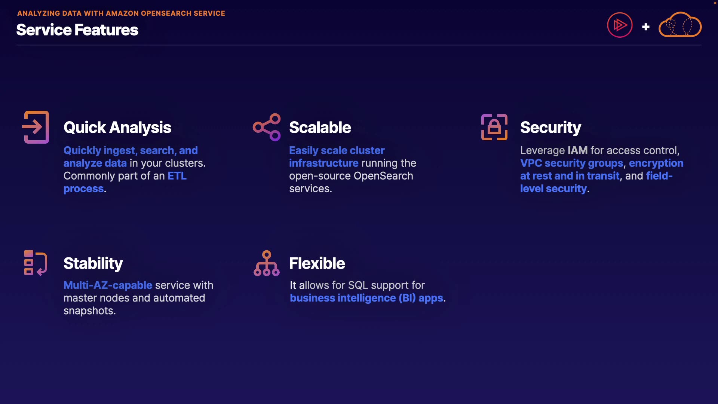This screenshot has width=718, height=404.
Task: Click the Stability list-return icon
Action: click(36, 263)
